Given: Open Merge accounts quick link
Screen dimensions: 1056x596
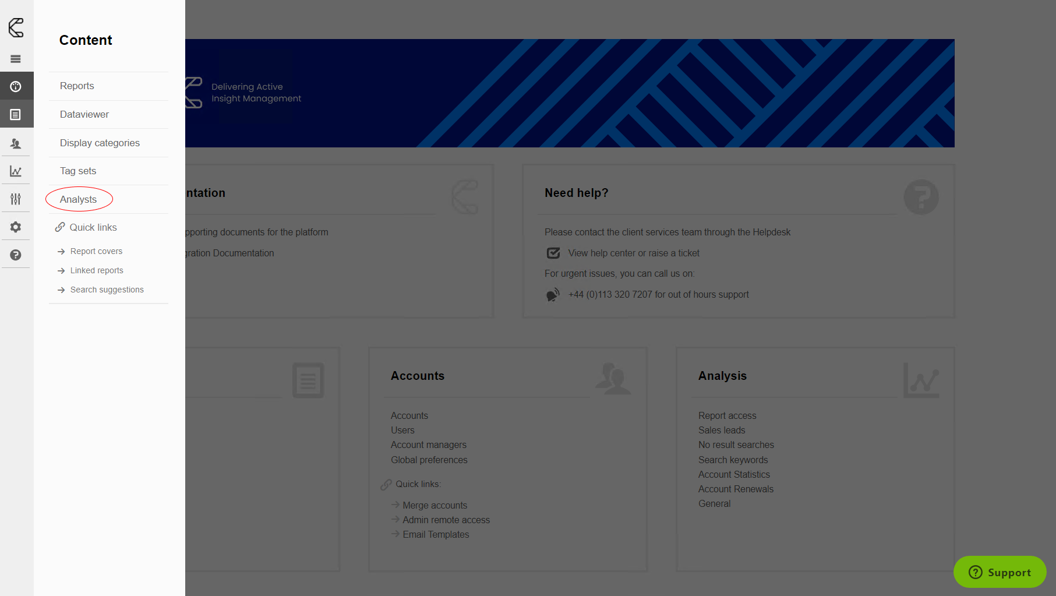Looking at the screenshot, I should [435, 506].
